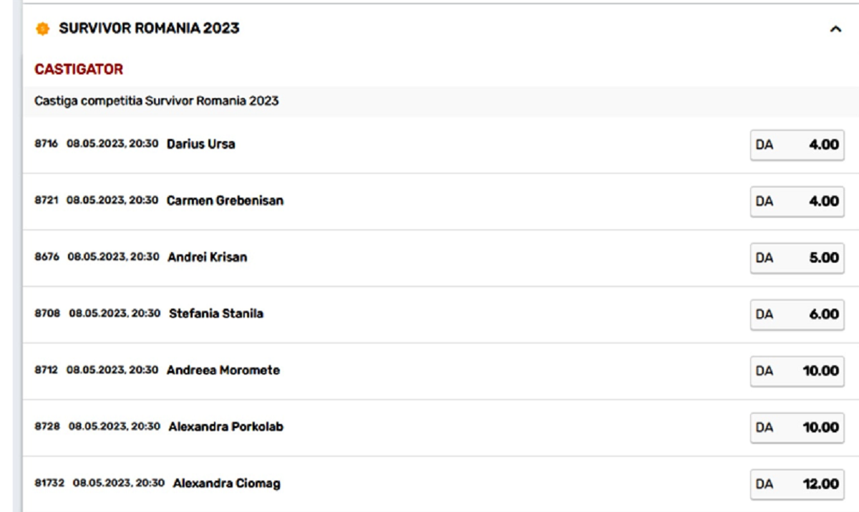
Task: Click the Darius Ursa contestant name
Action: pos(200,144)
